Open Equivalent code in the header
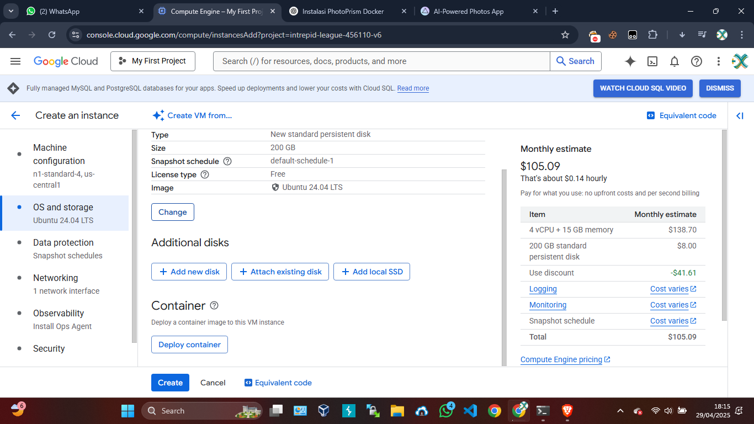Screen dimensions: 754x424 [x=682, y=115]
